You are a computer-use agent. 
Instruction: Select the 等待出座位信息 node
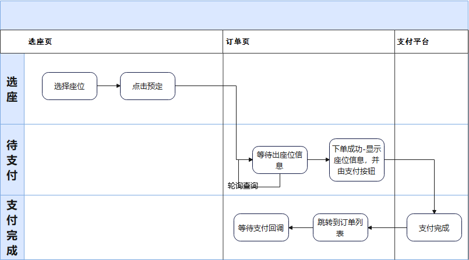pos(280,160)
